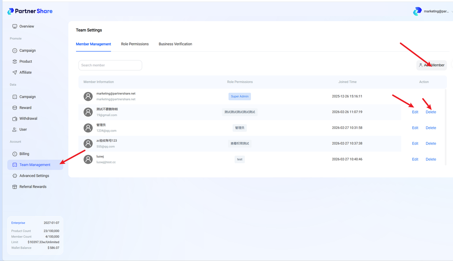Image resolution: width=453 pixels, height=261 pixels.
Task: Edit the 19@gmail.com member
Action: pyautogui.click(x=415, y=112)
